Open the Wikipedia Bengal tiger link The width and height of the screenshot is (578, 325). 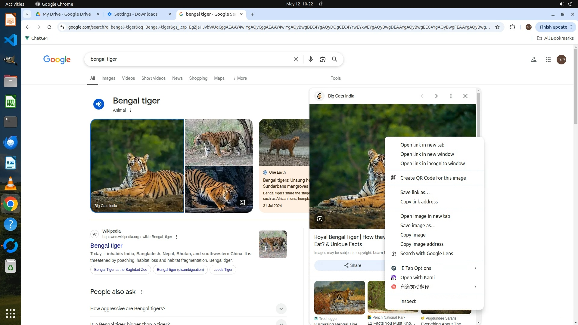[x=106, y=246]
